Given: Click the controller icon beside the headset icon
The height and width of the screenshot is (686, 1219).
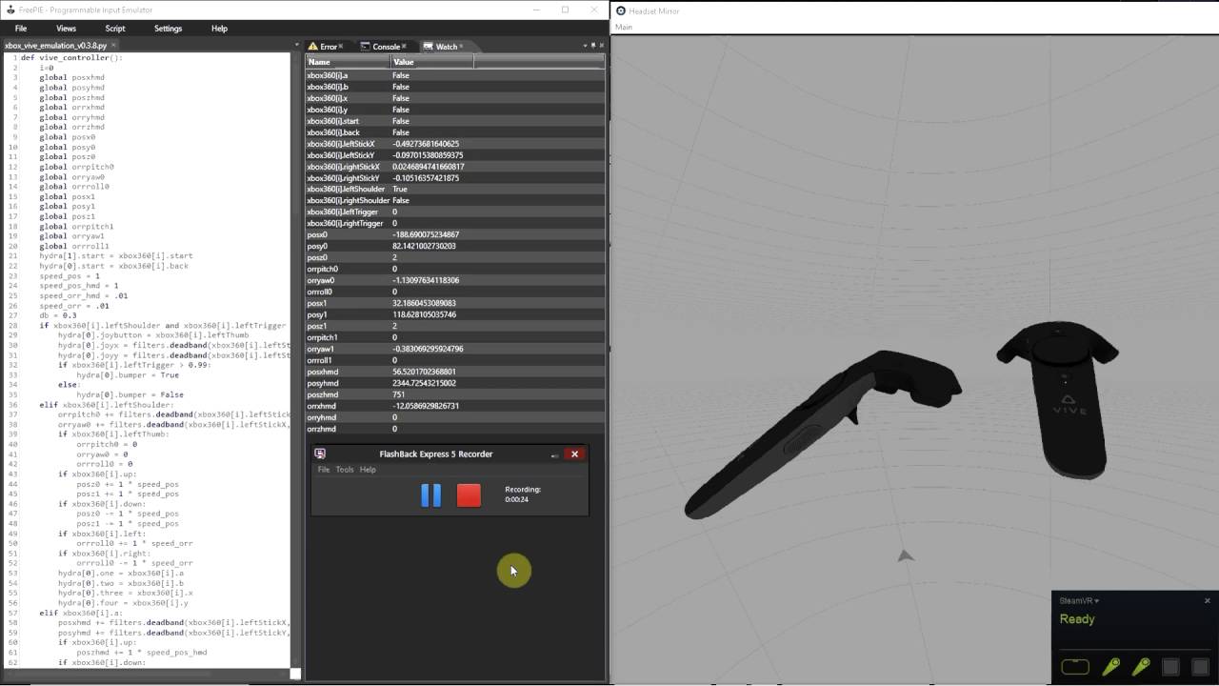Looking at the screenshot, I should [x=1110, y=667].
